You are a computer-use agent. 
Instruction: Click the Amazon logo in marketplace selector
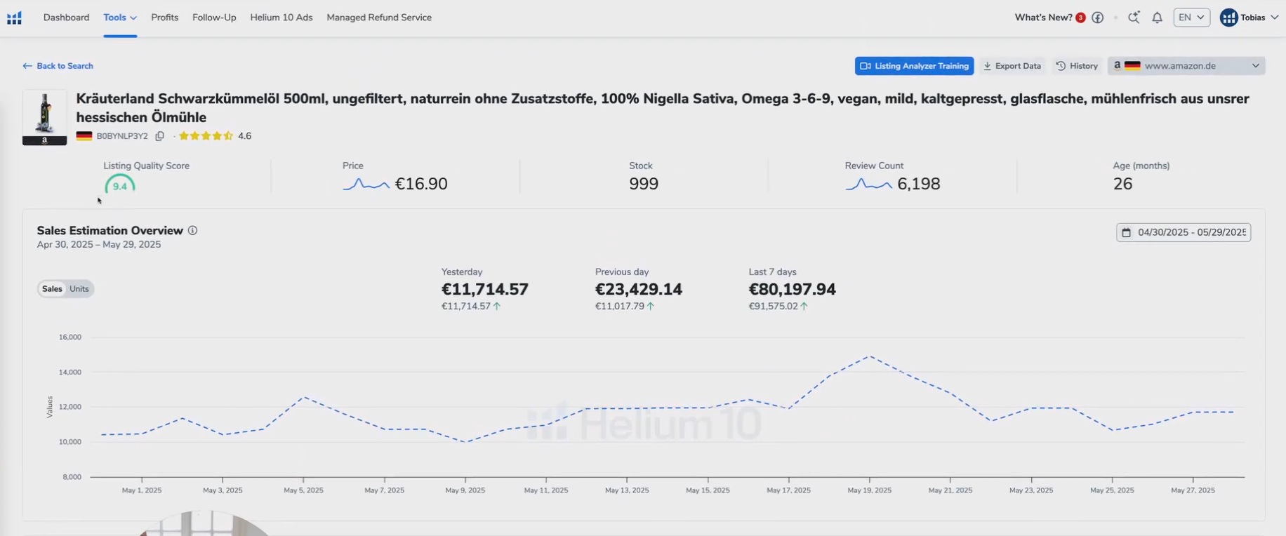(1117, 65)
